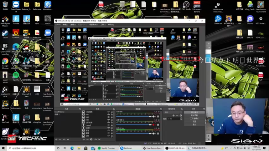The width and height of the screenshot is (269, 151).
Task: Open the View menu in OBS
Action: tap(73, 24)
